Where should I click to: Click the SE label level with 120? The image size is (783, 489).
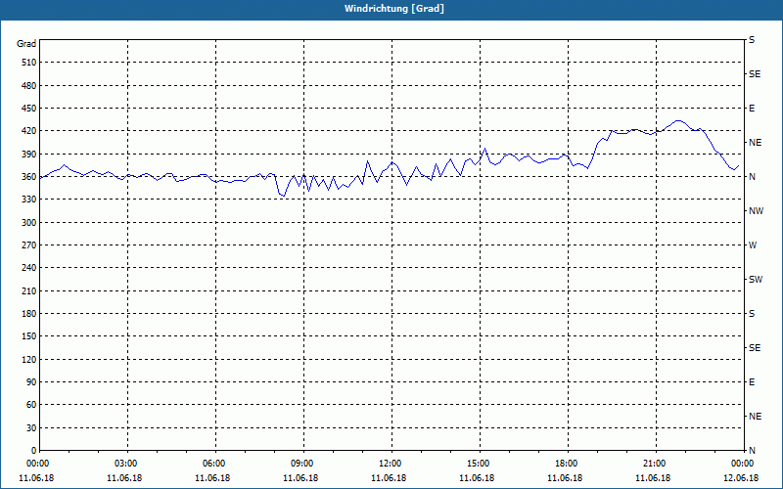pos(755,348)
